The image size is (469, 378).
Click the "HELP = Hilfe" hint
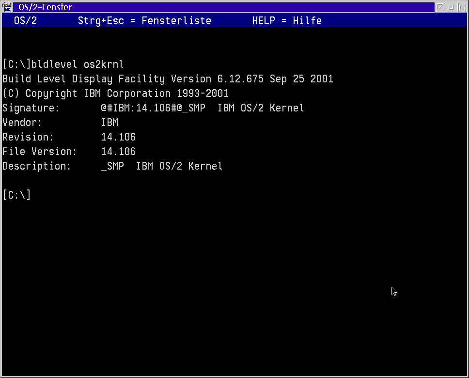287,21
